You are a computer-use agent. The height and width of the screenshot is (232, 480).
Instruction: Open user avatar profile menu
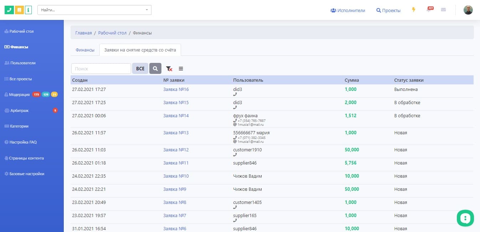[468, 10]
